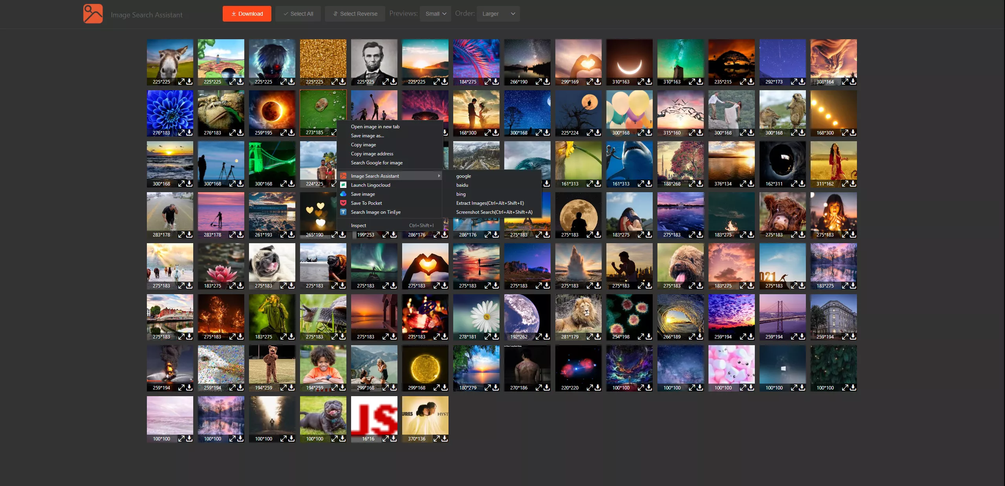
Task: Select the crescent moon thumbnail
Action: (x=629, y=59)
